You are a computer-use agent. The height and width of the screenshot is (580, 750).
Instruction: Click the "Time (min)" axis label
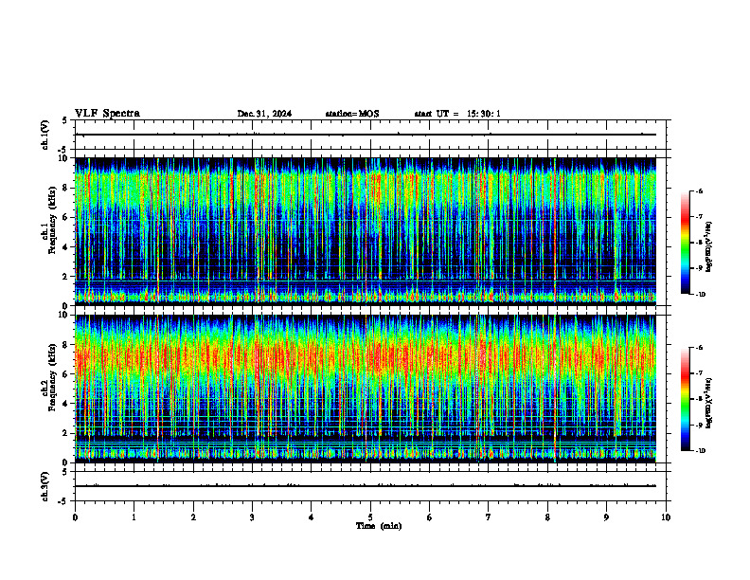(379, 526)
